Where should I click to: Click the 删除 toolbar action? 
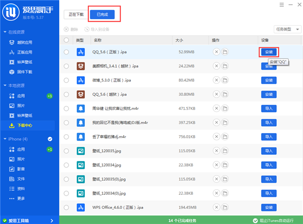coord(71,29)
